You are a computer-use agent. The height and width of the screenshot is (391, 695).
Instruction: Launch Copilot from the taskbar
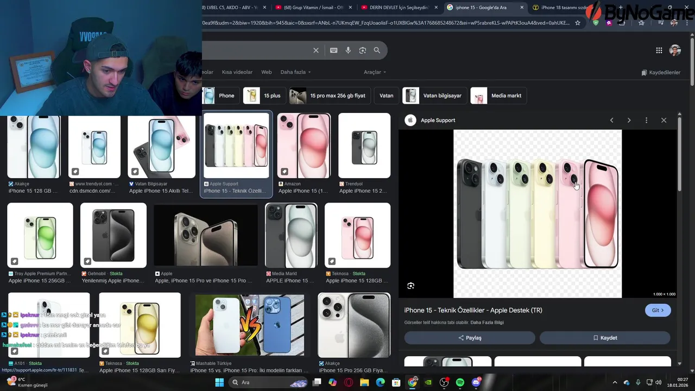click(x=333, y=382)
